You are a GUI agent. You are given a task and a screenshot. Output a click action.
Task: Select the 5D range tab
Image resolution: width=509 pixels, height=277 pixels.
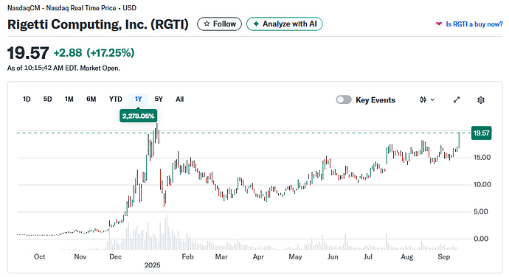[x=48, y=99]
